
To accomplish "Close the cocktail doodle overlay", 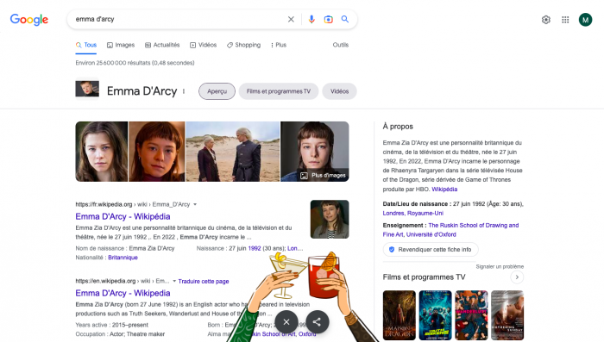I will [286, 321].
